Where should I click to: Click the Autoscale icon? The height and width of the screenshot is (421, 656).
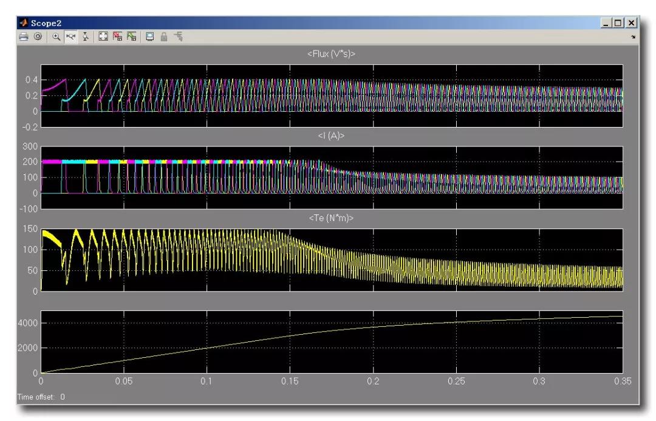[x=103, y=36]
